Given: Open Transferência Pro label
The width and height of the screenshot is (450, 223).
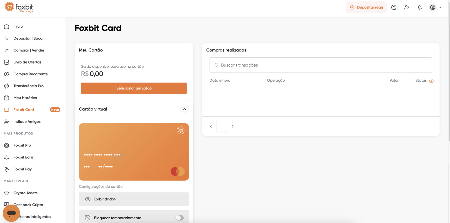Looking at the screenshot, I should [x=28, y=86].
